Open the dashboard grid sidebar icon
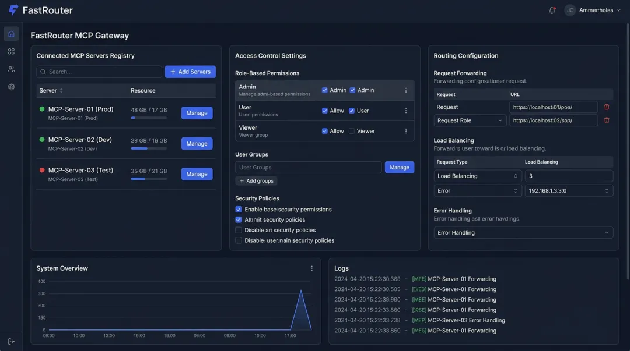 click(x=11, y=51)
